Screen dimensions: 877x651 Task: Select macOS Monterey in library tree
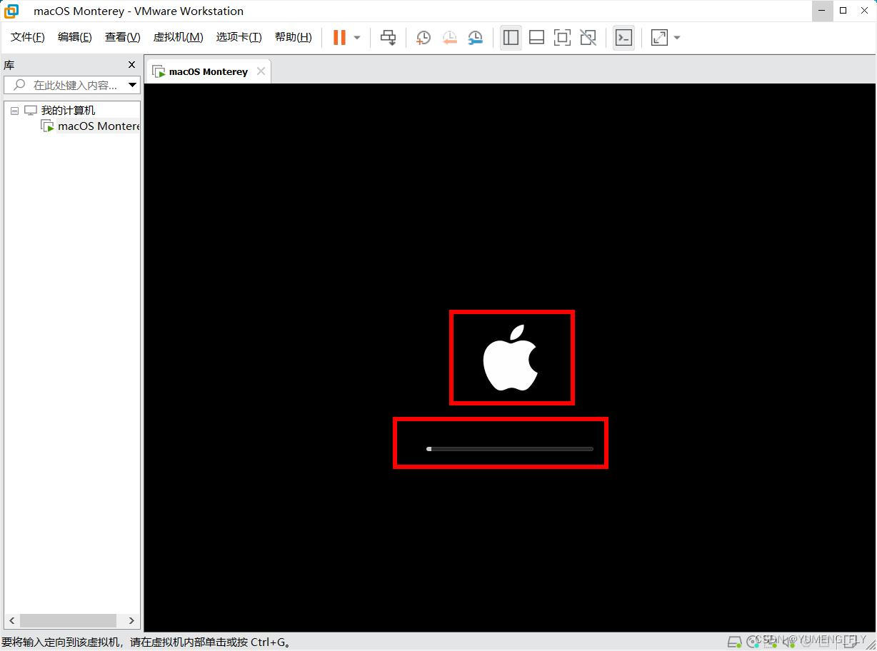coord(99,126)
